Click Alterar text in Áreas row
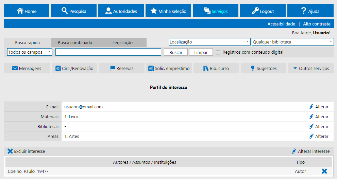This screenshot has width=337, height=179. point(322,137)
